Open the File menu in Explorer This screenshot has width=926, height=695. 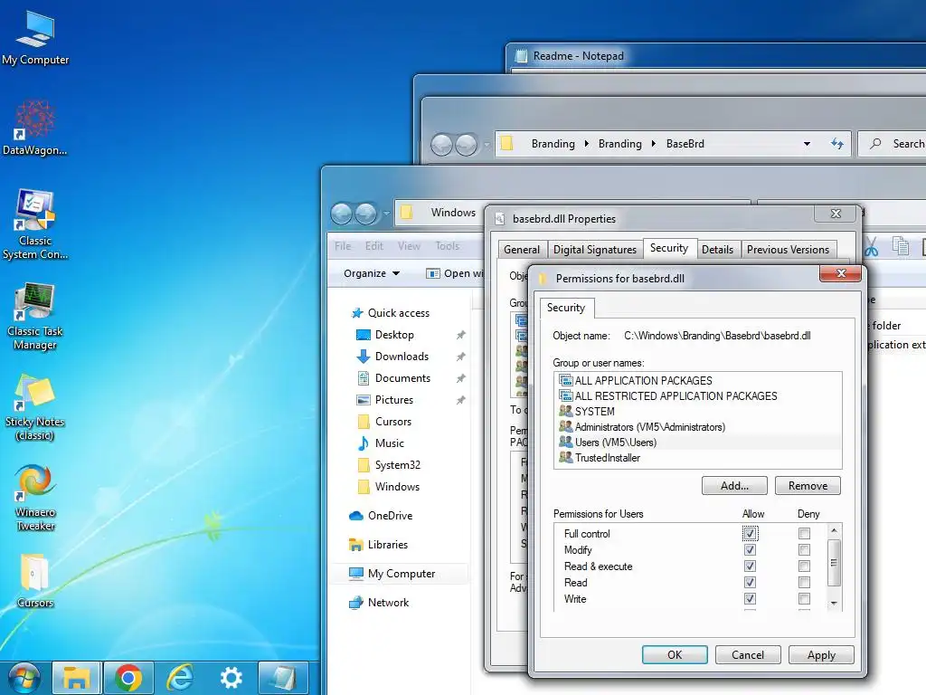pos(343,246)
